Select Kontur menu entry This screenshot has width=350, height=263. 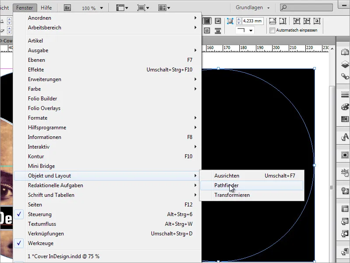107,156
